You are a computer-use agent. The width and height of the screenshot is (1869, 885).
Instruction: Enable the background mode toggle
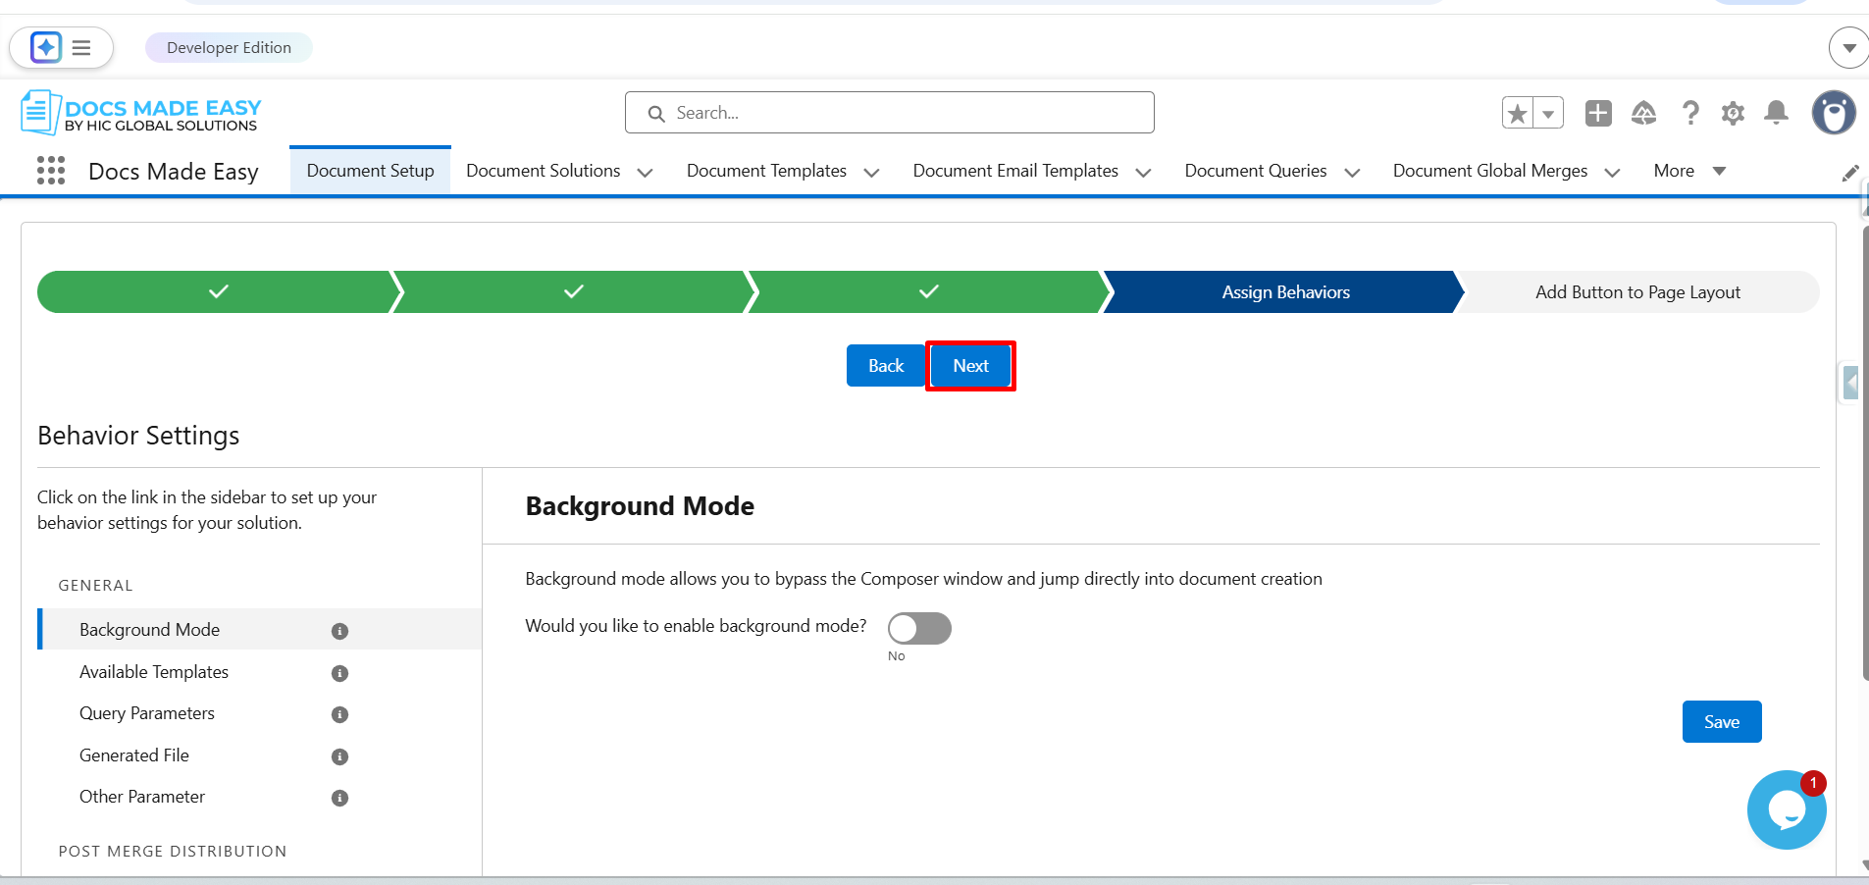(x=919, y=628)
